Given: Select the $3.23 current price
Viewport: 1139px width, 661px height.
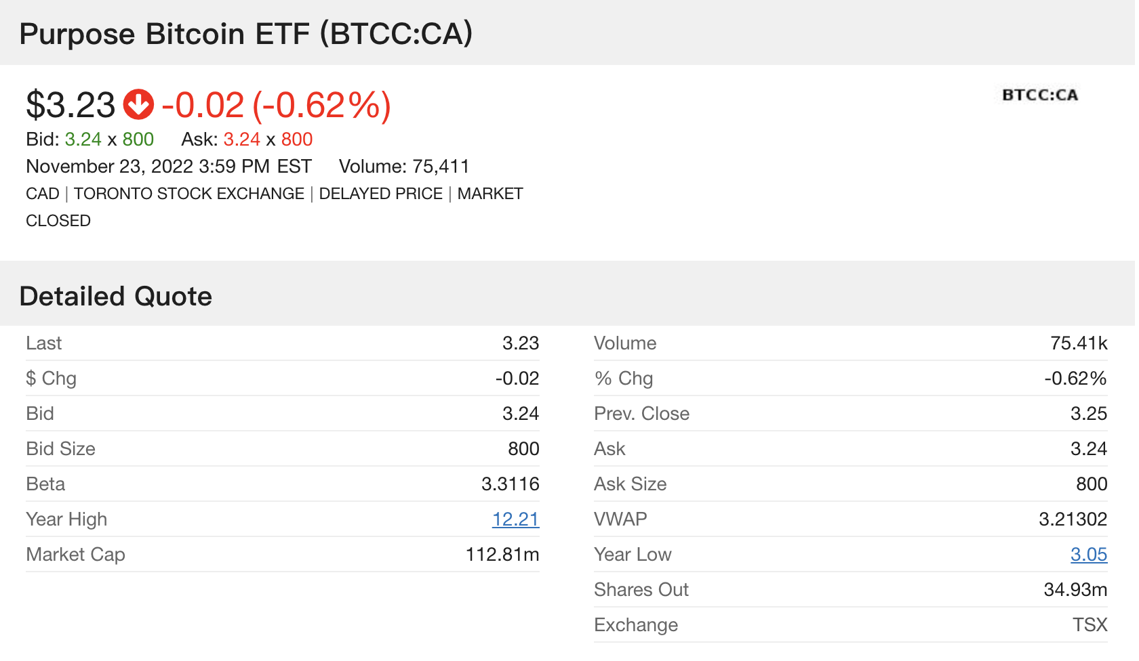Looking at the screenshot, I should (71, 105).
